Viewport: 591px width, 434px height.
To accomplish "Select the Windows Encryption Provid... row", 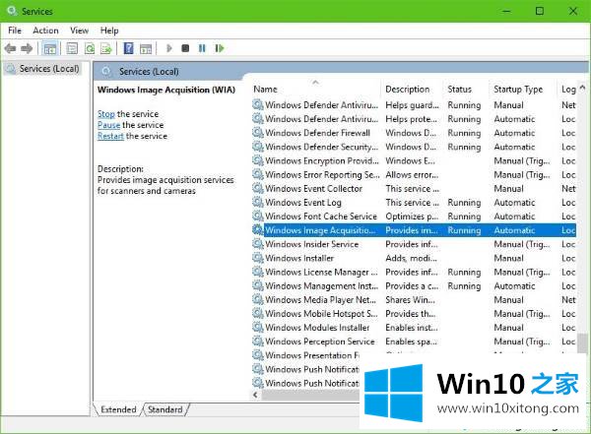I will [415, 160].
